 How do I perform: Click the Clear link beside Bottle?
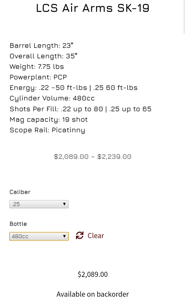(x=96, y=235)
